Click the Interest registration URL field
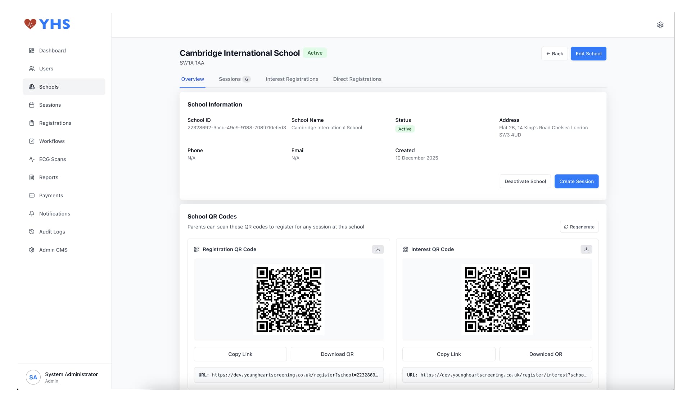The height and width of the screenshot is (402, 691). click(497, 375)
